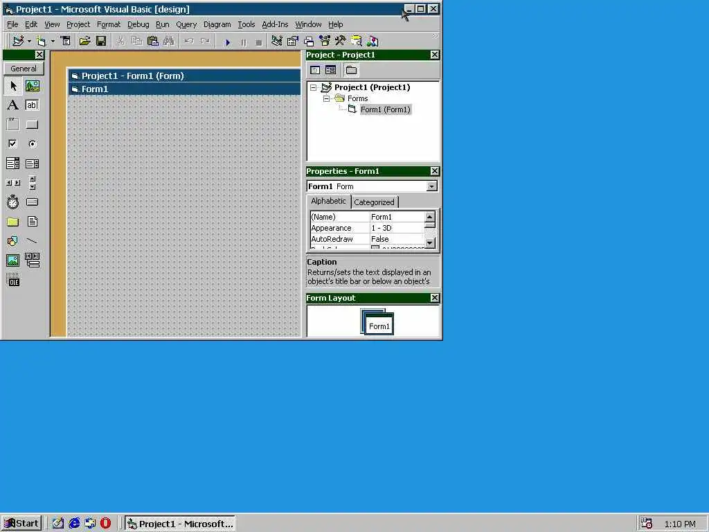709x532 pixels.
Task: Click the Toolbox hammer-and-wrench icon
Action: pos(341,41)
